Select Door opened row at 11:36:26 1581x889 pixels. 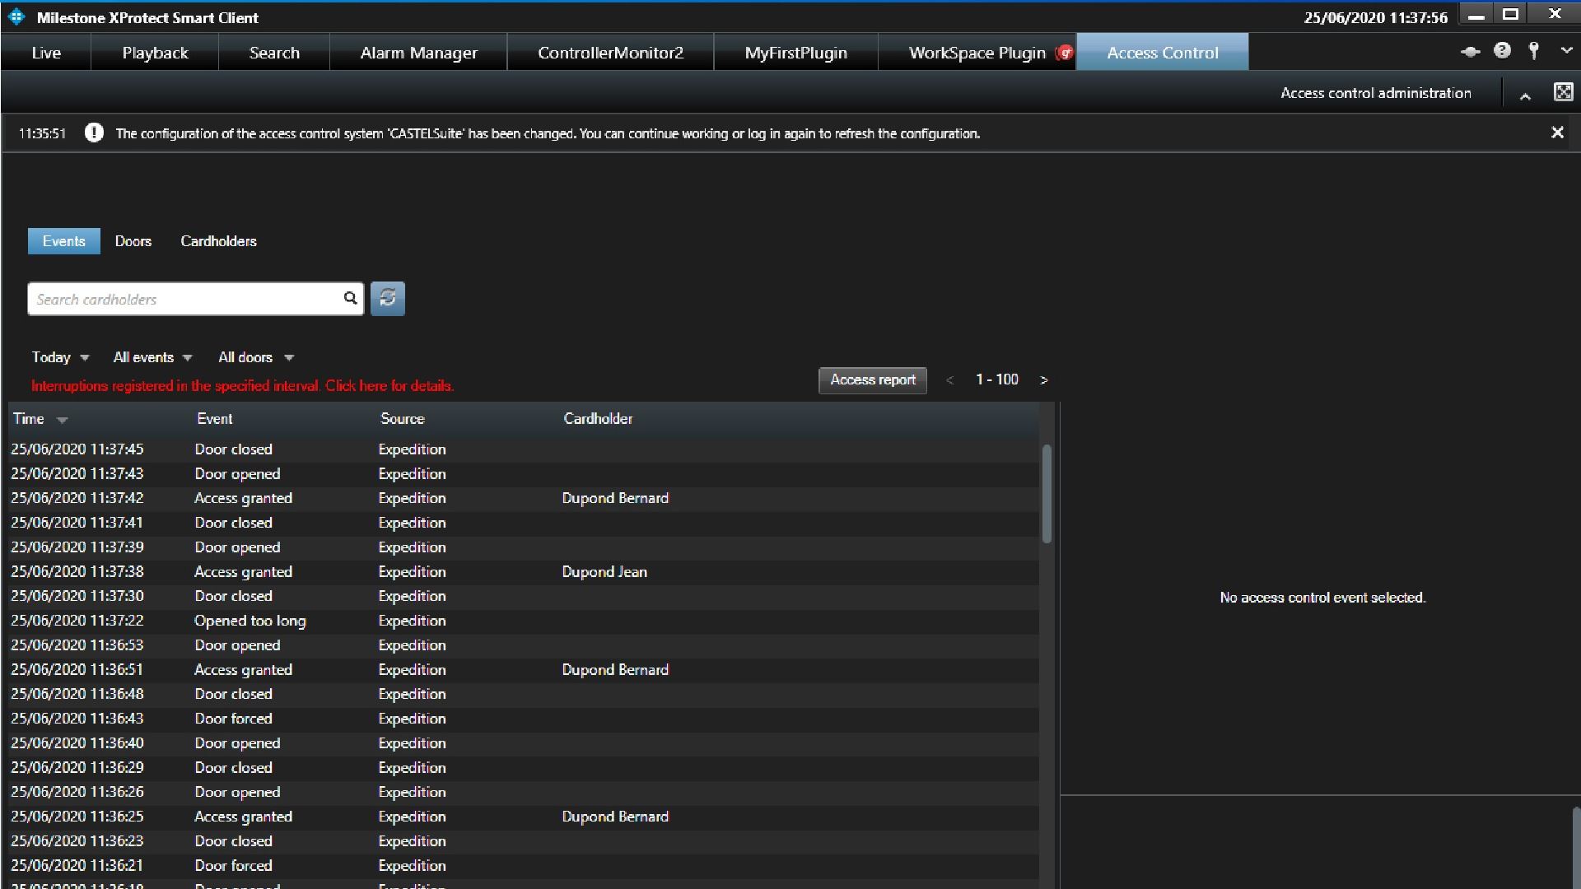[x=524, y=792]
